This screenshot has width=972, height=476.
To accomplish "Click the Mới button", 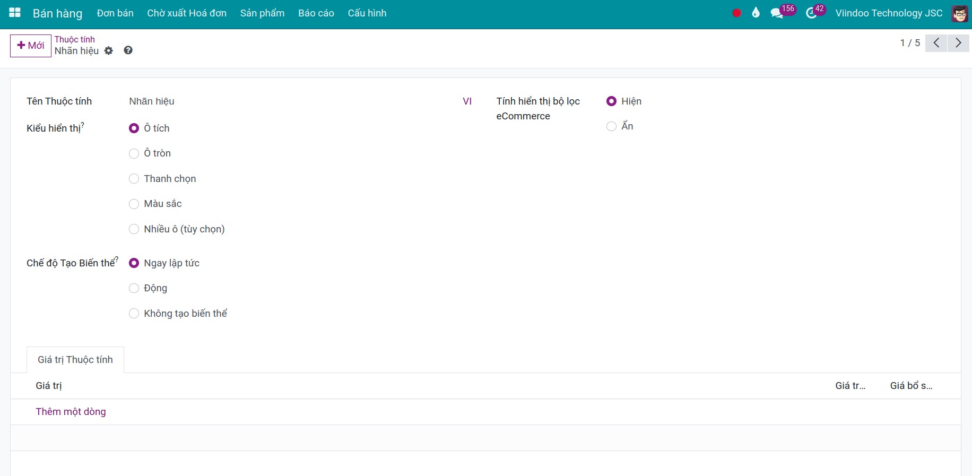I will coord(31,46).
